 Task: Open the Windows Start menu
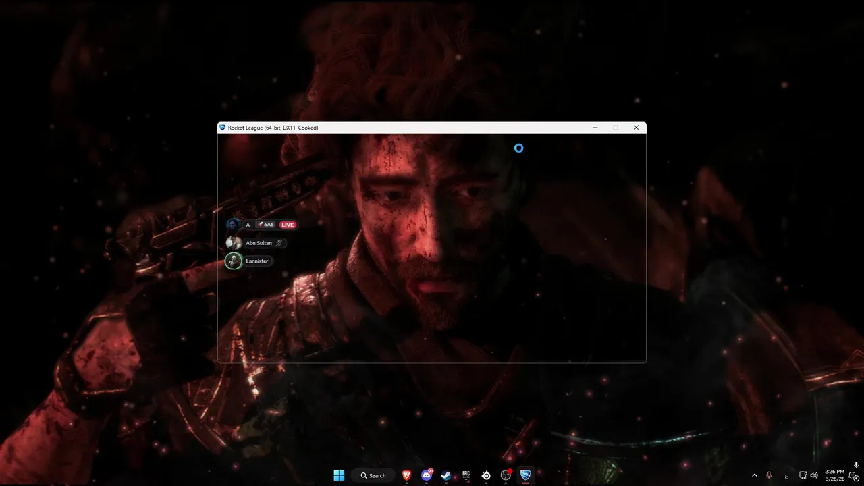339,475
